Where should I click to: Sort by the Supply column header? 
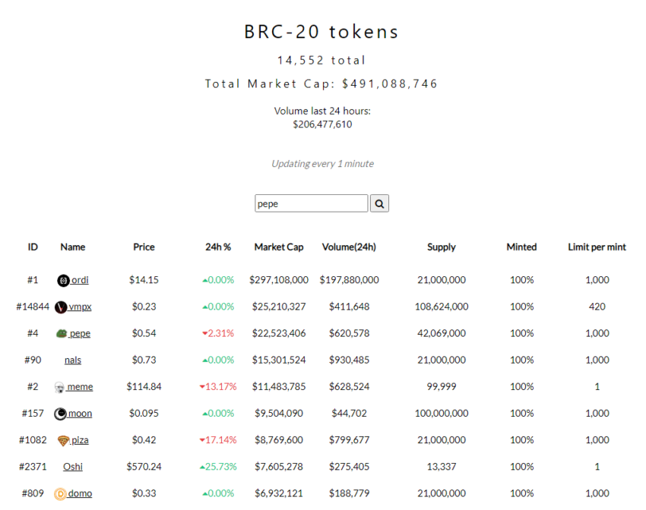click(442, 247)
